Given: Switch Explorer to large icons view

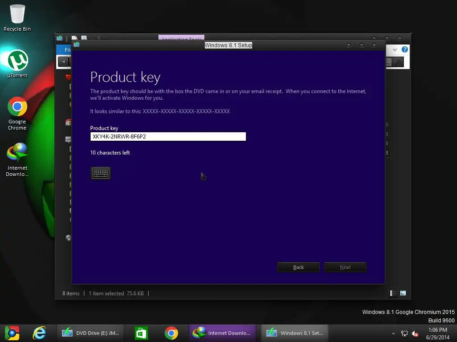Looking at the screenshot, I should [403, 293].
